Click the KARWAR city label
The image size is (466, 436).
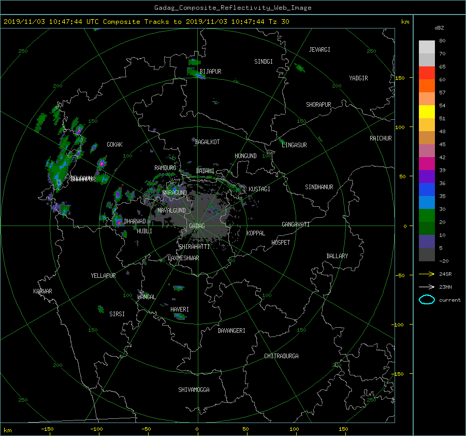point(42,291)
